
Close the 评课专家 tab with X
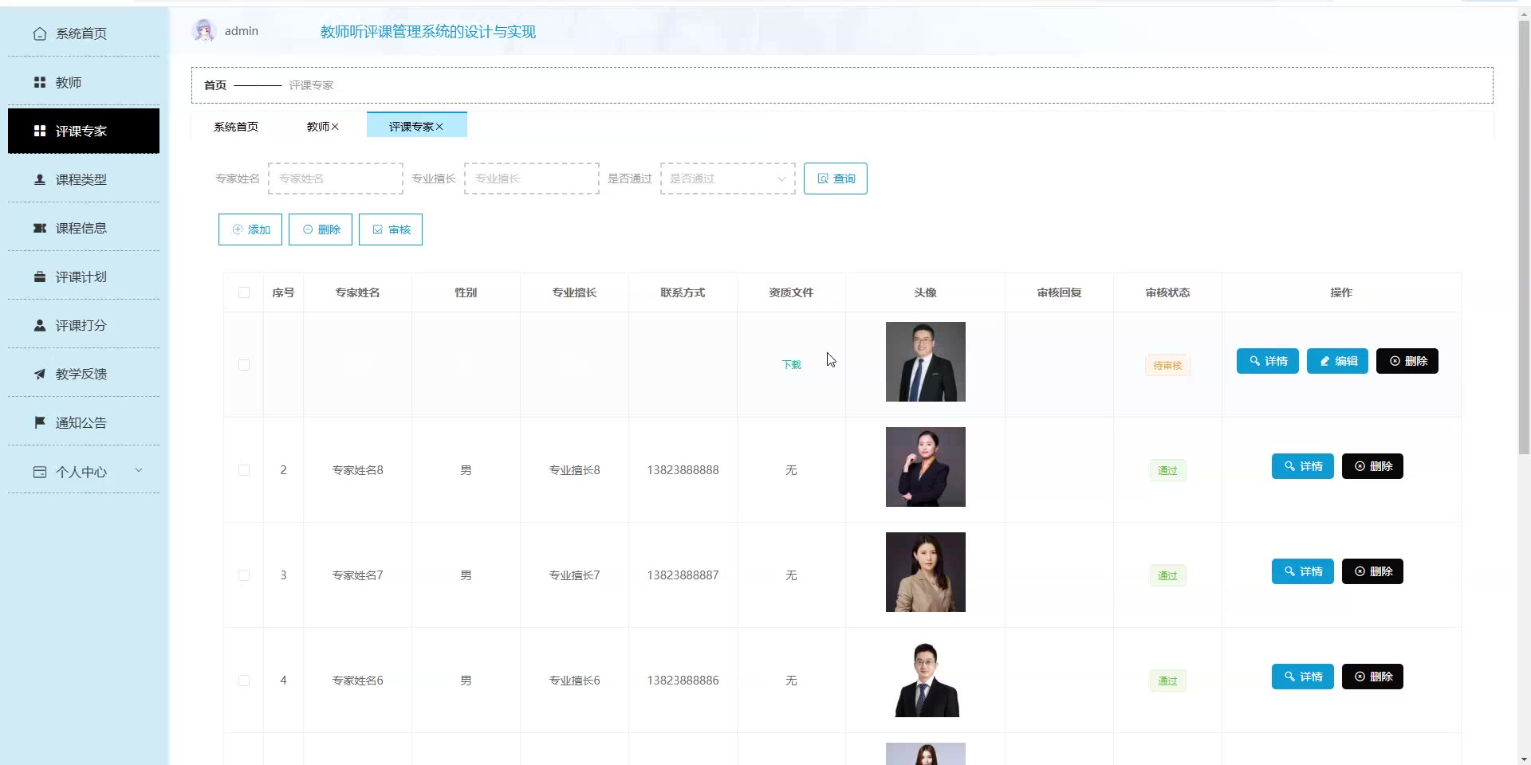pos(439,127)
